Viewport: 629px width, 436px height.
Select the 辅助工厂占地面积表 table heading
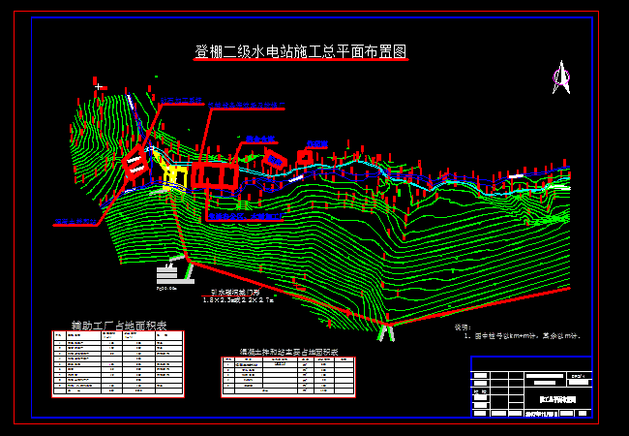click(x=119, y=326)
